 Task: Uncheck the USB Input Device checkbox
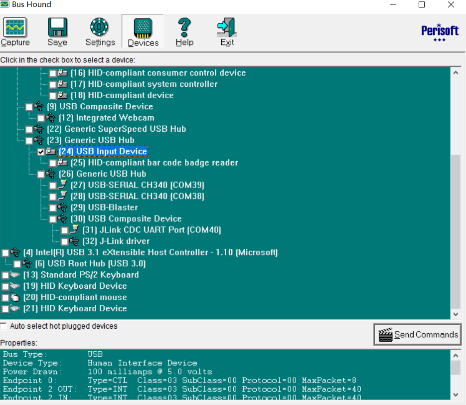click(x=41, y=151)
